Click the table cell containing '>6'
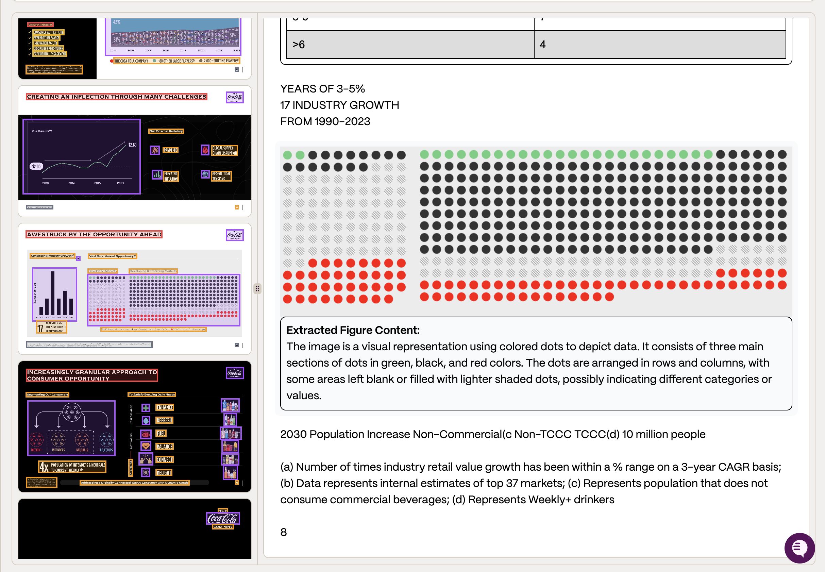825x572 pixels. [410, 45]
